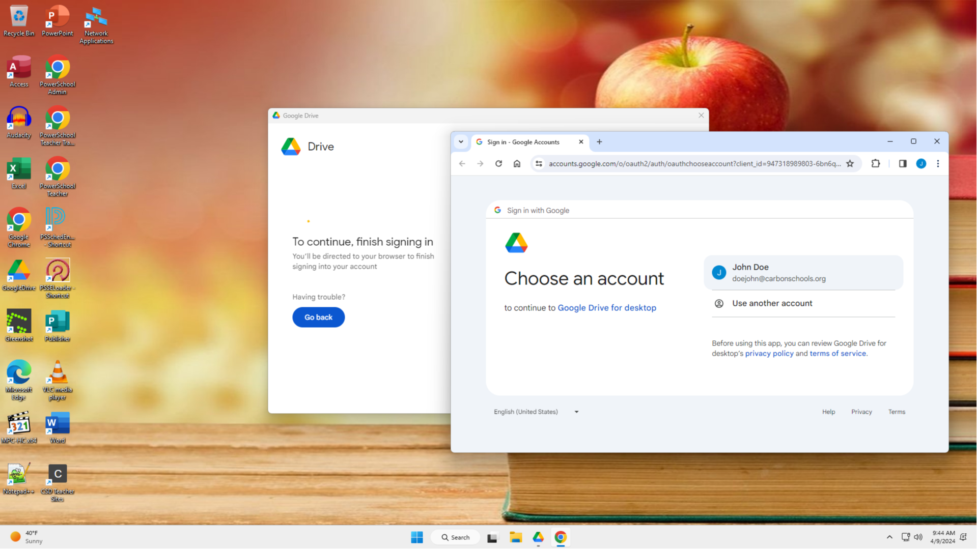Image resolution: width=977 pixels, height=549 pixels.
Task: Switch to Chrome on the taskbar
Action: (561, 537)
